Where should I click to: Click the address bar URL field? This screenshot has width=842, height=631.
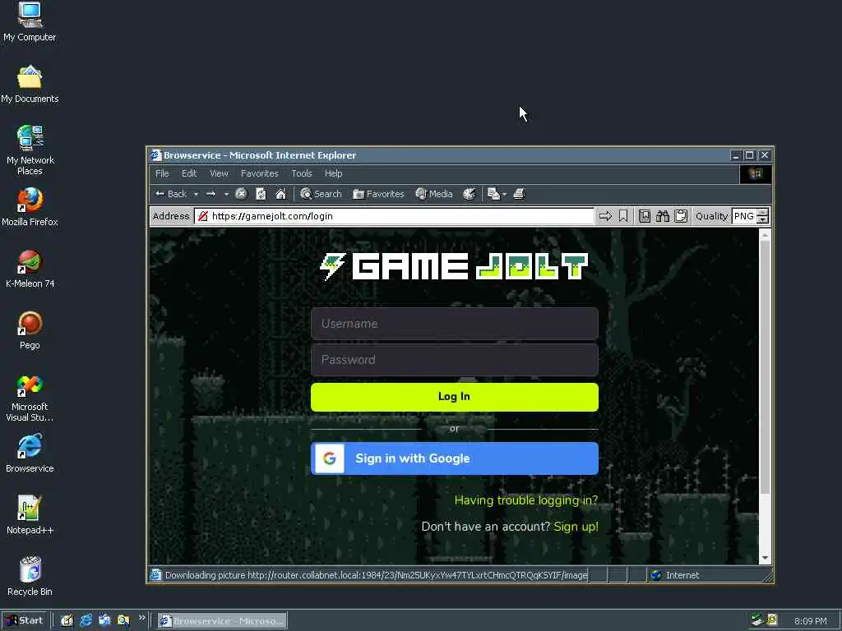395,216
